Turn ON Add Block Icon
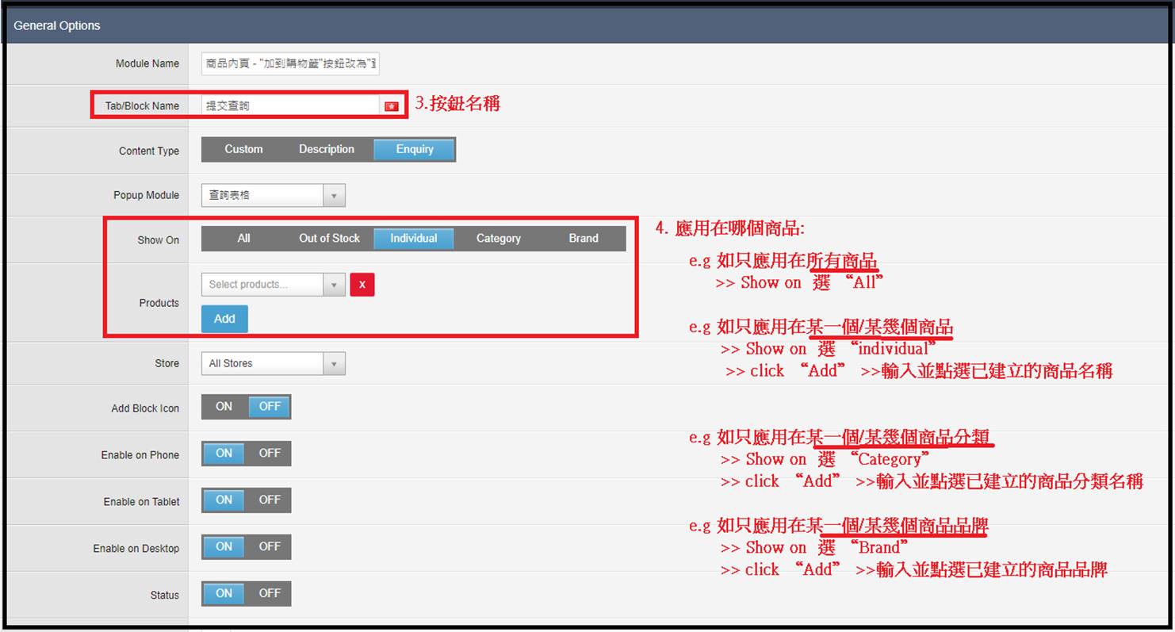Viewport: 1175px width, 632px height. (x=224, y=407)
